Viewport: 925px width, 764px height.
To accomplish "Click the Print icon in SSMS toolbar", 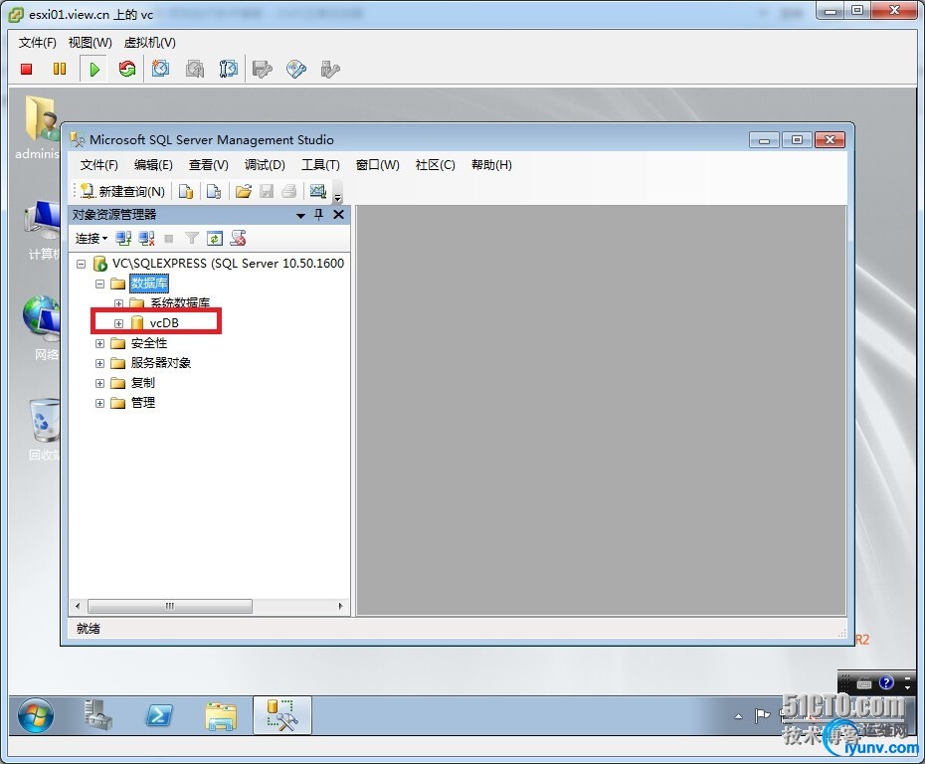I will [289, 191].
